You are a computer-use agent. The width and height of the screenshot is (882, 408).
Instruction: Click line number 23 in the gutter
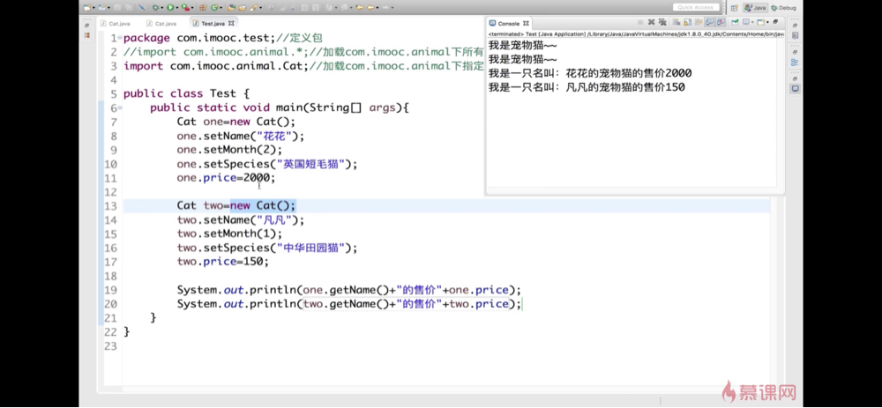coord(110,346)
